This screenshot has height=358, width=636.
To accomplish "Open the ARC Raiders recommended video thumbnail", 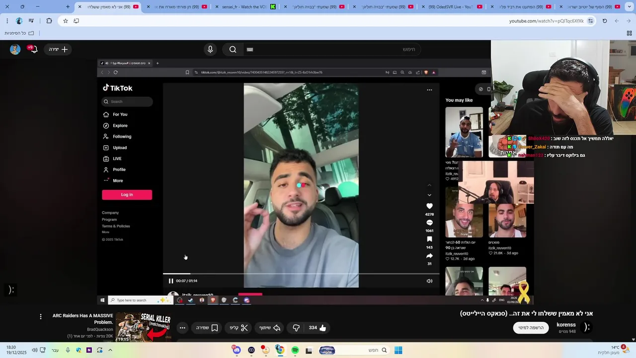I will (x=143, y=327).
